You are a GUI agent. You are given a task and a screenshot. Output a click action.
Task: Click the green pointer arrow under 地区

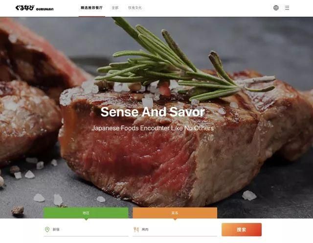(86, 219)
